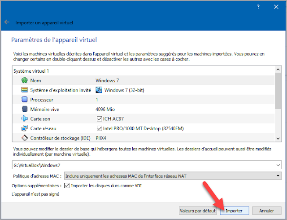Click the scroll up arrow of settings list
This screenshot has width=287, height=220.
click(x=278, y=70)
